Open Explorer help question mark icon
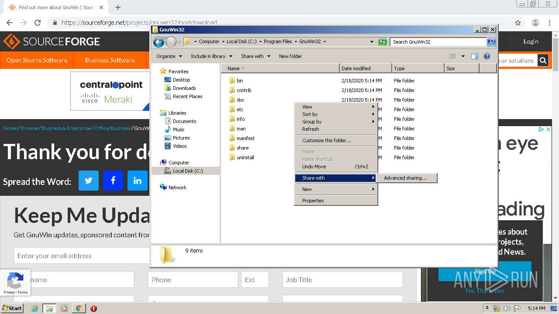The image size is (559, 314). tap(487, 56)
